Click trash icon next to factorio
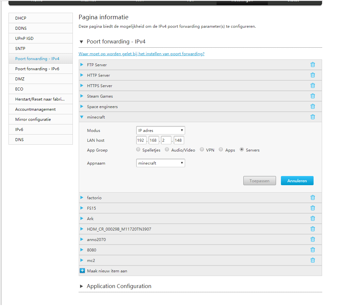 click(x=313, y=198)
